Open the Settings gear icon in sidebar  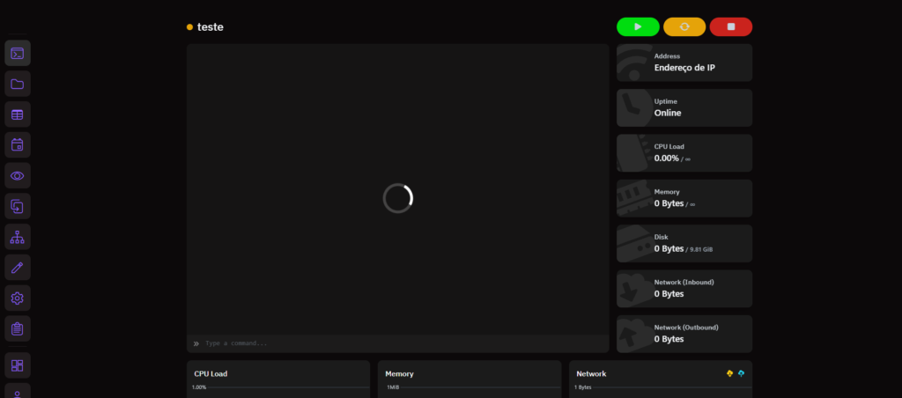(18, 298)
